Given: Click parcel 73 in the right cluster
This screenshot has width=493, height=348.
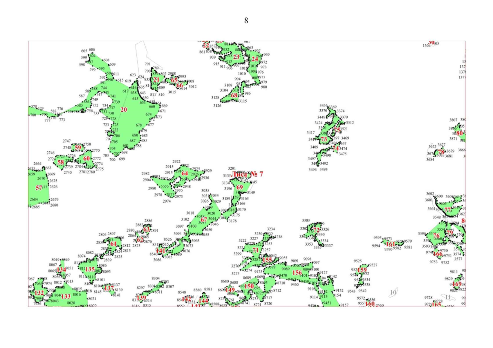Looking at the screenshot, I should tap(324, 139).
